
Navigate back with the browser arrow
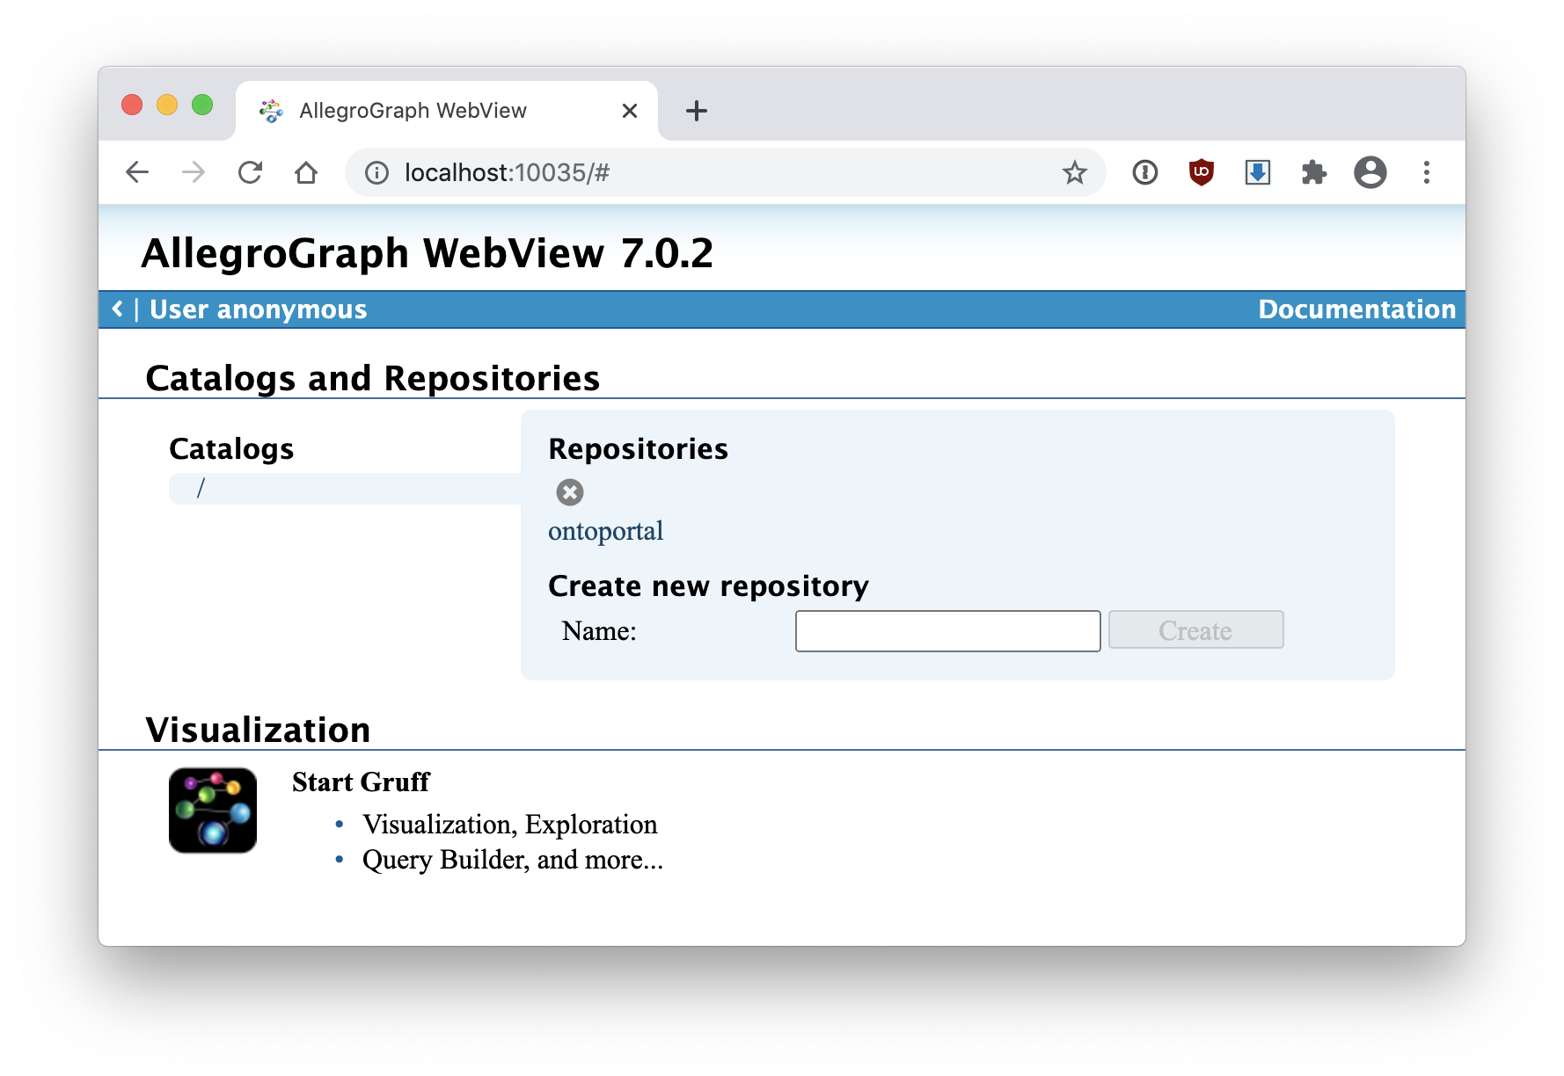click(138, 172)
